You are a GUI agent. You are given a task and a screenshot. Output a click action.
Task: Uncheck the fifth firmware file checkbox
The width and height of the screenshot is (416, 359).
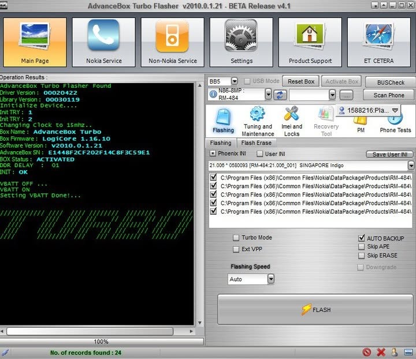213,211
